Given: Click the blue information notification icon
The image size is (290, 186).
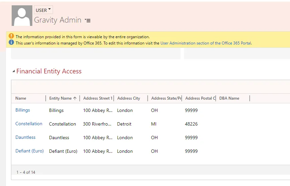Looking at the screenshot, I should (11, 43).
